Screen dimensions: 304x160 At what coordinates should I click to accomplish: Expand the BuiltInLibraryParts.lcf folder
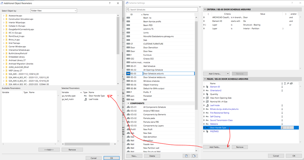click(x=4, y=54)
